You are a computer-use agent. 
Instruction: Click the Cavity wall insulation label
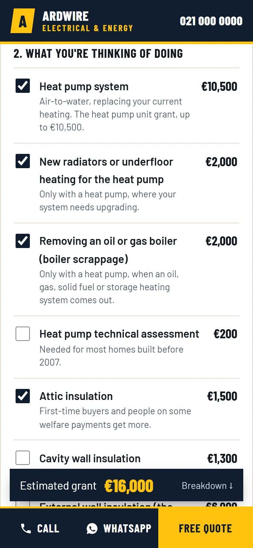(x=90, y=458)
